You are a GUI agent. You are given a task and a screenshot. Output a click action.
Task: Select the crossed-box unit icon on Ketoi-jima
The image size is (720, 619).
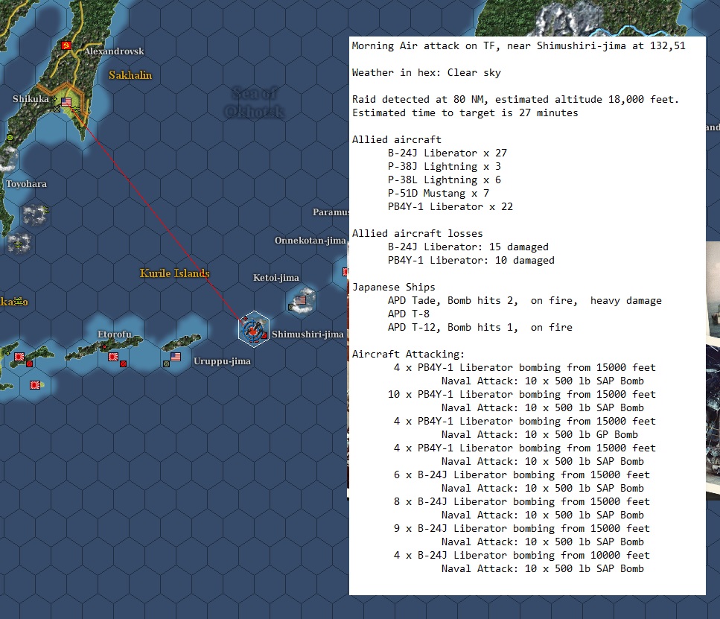tap(291, 307)
